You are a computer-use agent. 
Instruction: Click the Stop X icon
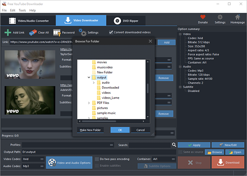(x=190, y=162)
